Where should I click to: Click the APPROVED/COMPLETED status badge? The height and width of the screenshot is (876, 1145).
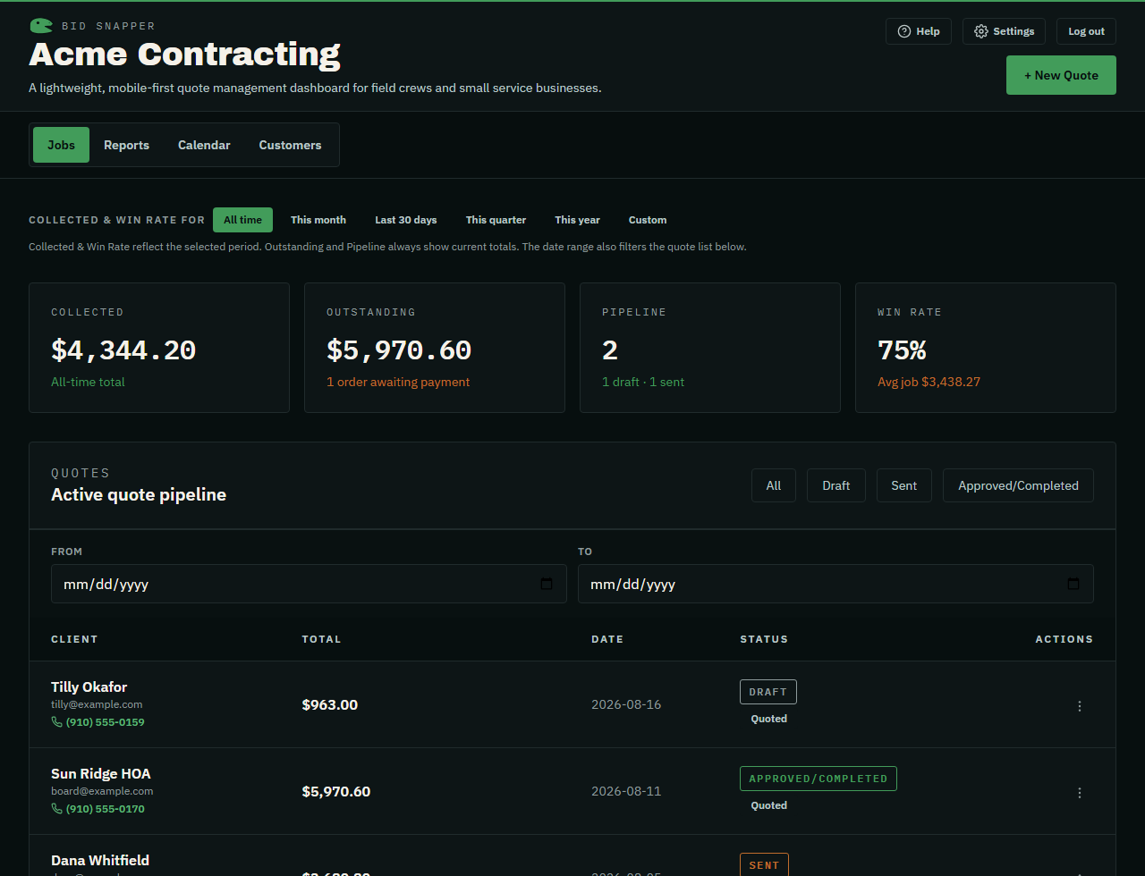[x=818, y=779]
